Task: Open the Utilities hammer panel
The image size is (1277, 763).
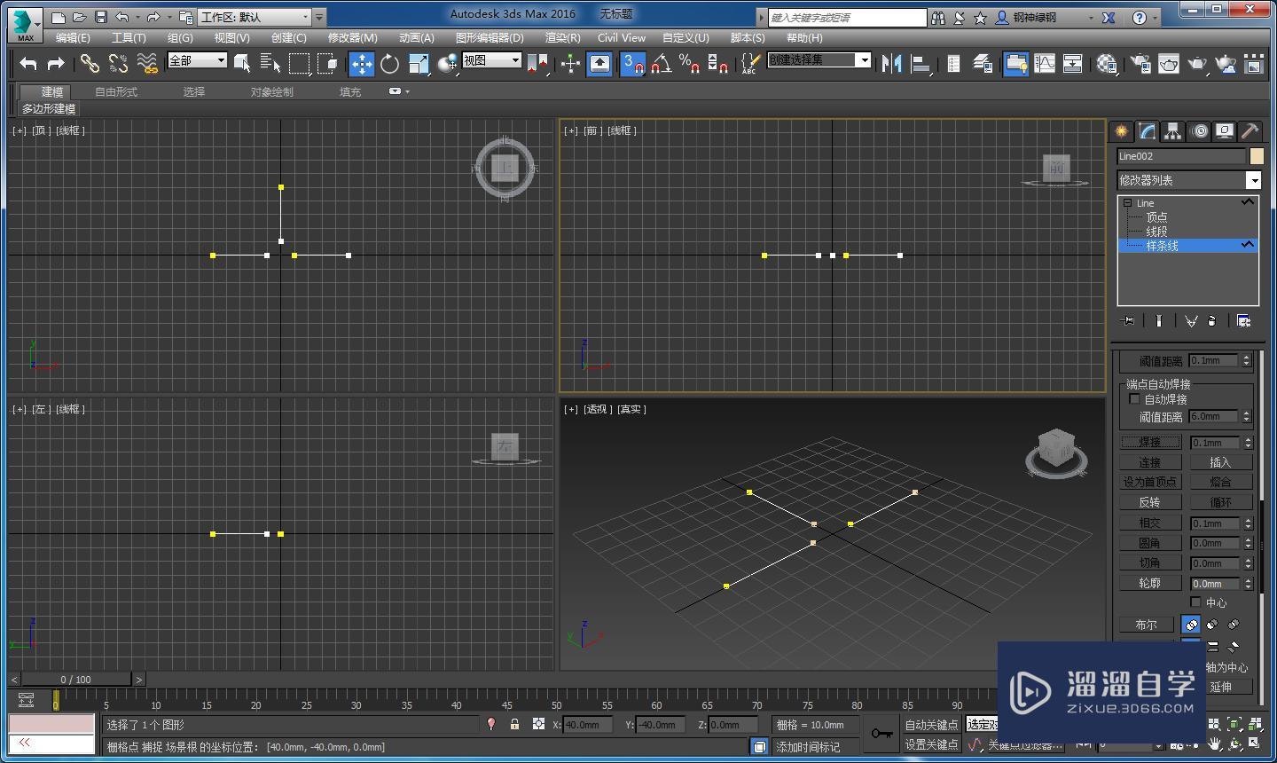Action: click(1250, 131)
